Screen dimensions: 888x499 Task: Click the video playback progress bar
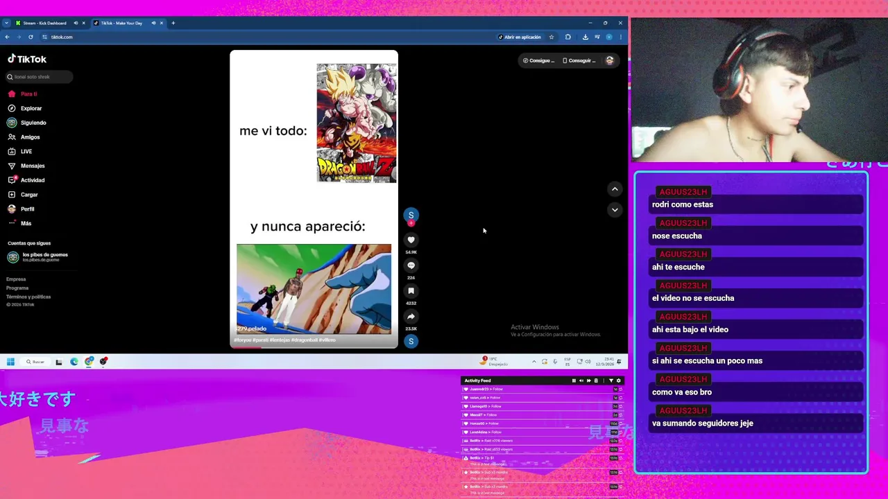click(x=314, y=347)
